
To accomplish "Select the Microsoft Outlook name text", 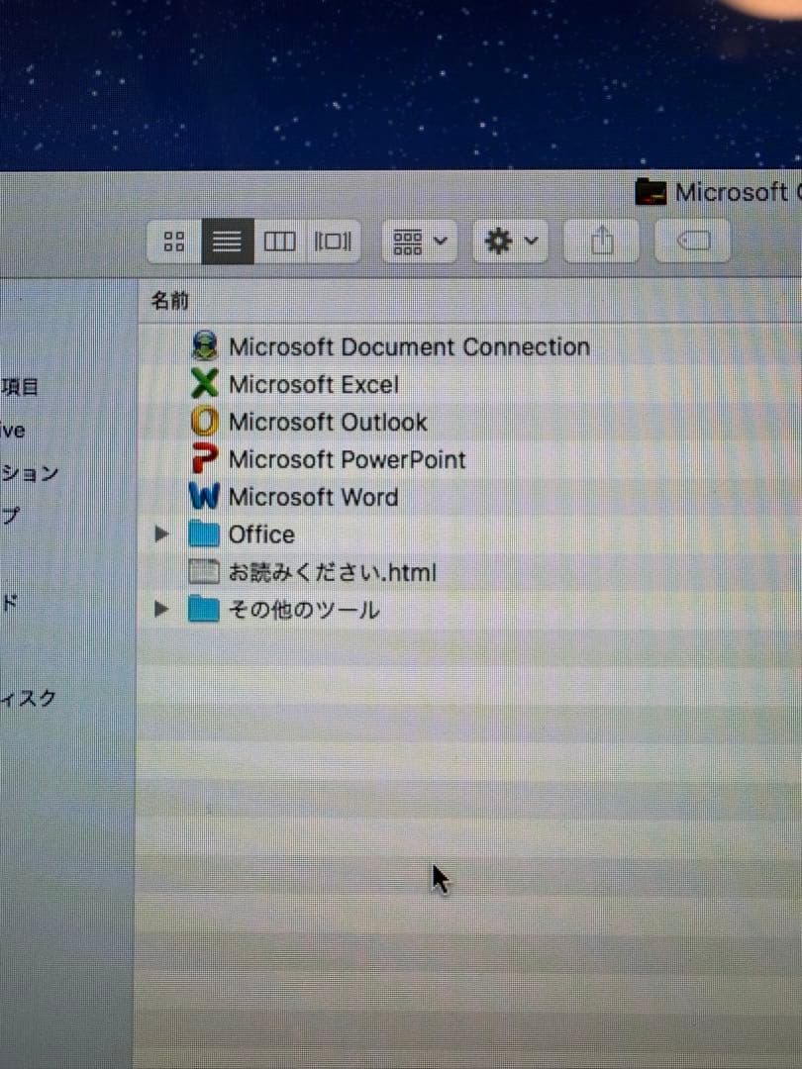I will (328, 422).
